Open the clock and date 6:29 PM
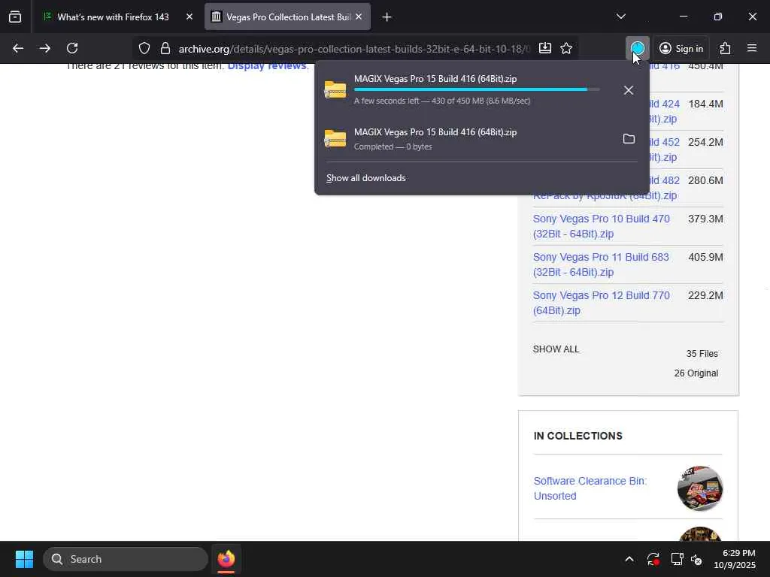The image size is (770, 577). (735, 559)
